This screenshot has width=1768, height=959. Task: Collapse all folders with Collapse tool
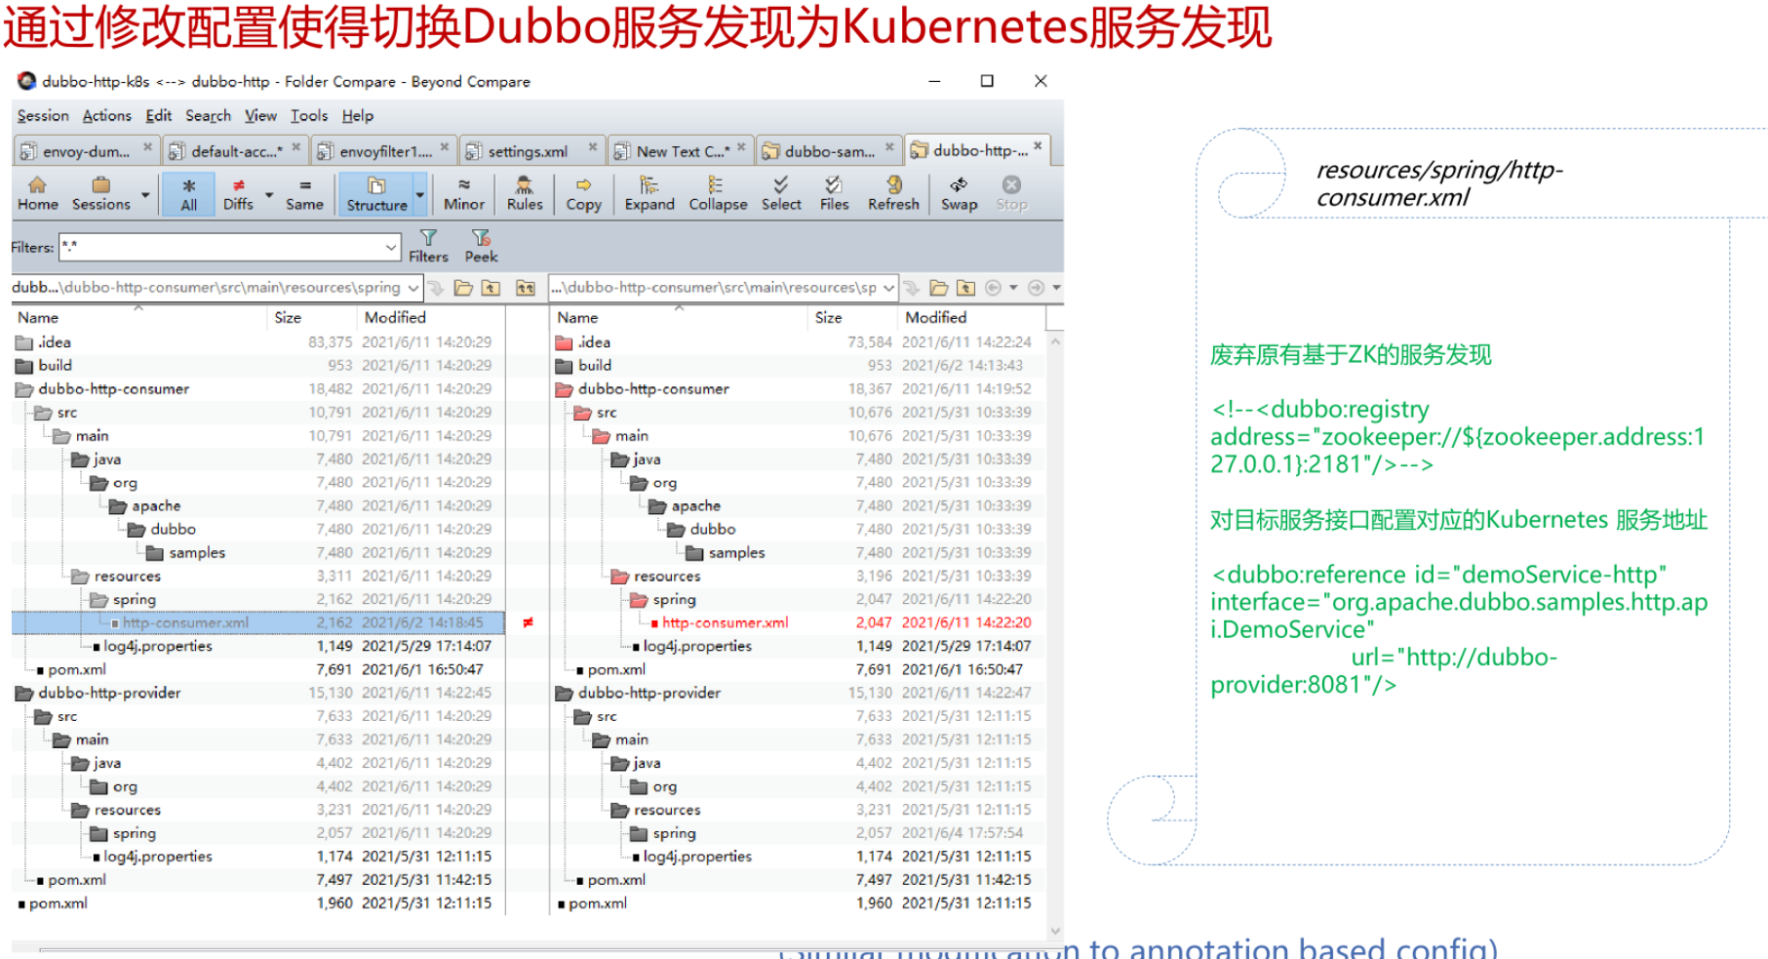click(x=718, y=193)
